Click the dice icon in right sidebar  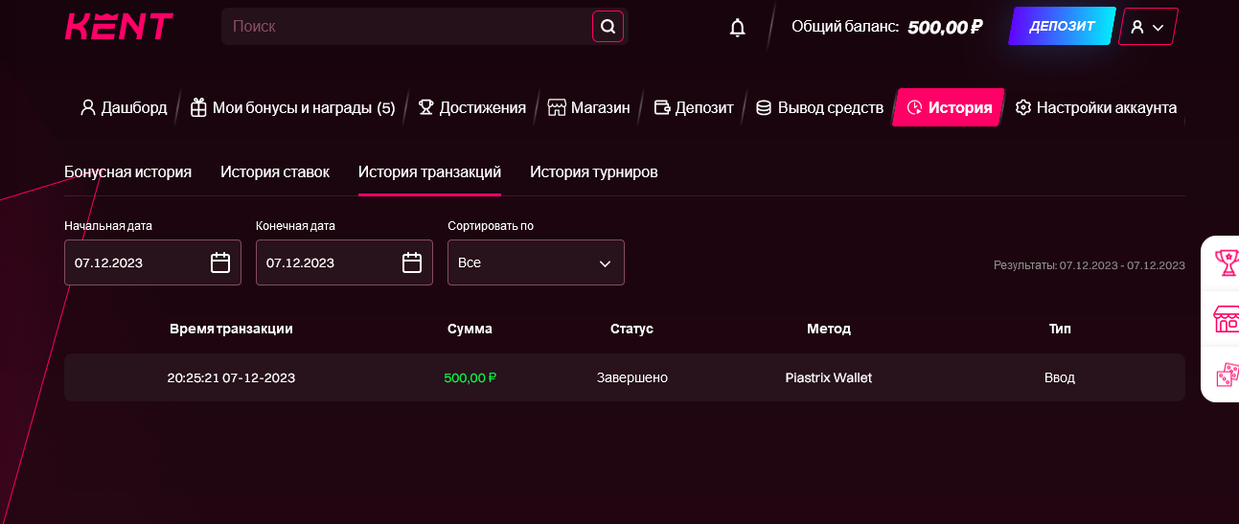(1226, 375)
